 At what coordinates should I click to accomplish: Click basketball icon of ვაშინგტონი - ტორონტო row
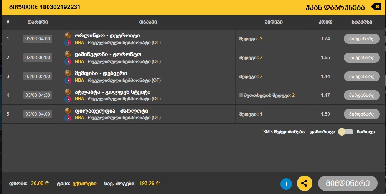click(68, 54)
